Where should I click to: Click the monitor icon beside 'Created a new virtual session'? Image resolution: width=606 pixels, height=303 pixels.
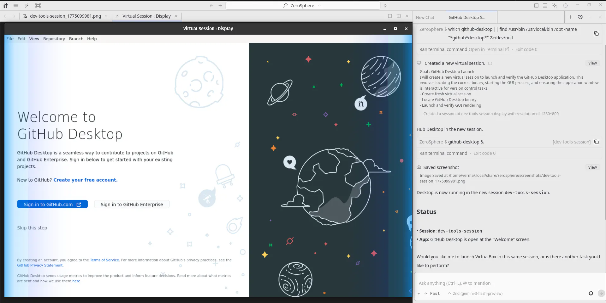click(x=419, y=63)
